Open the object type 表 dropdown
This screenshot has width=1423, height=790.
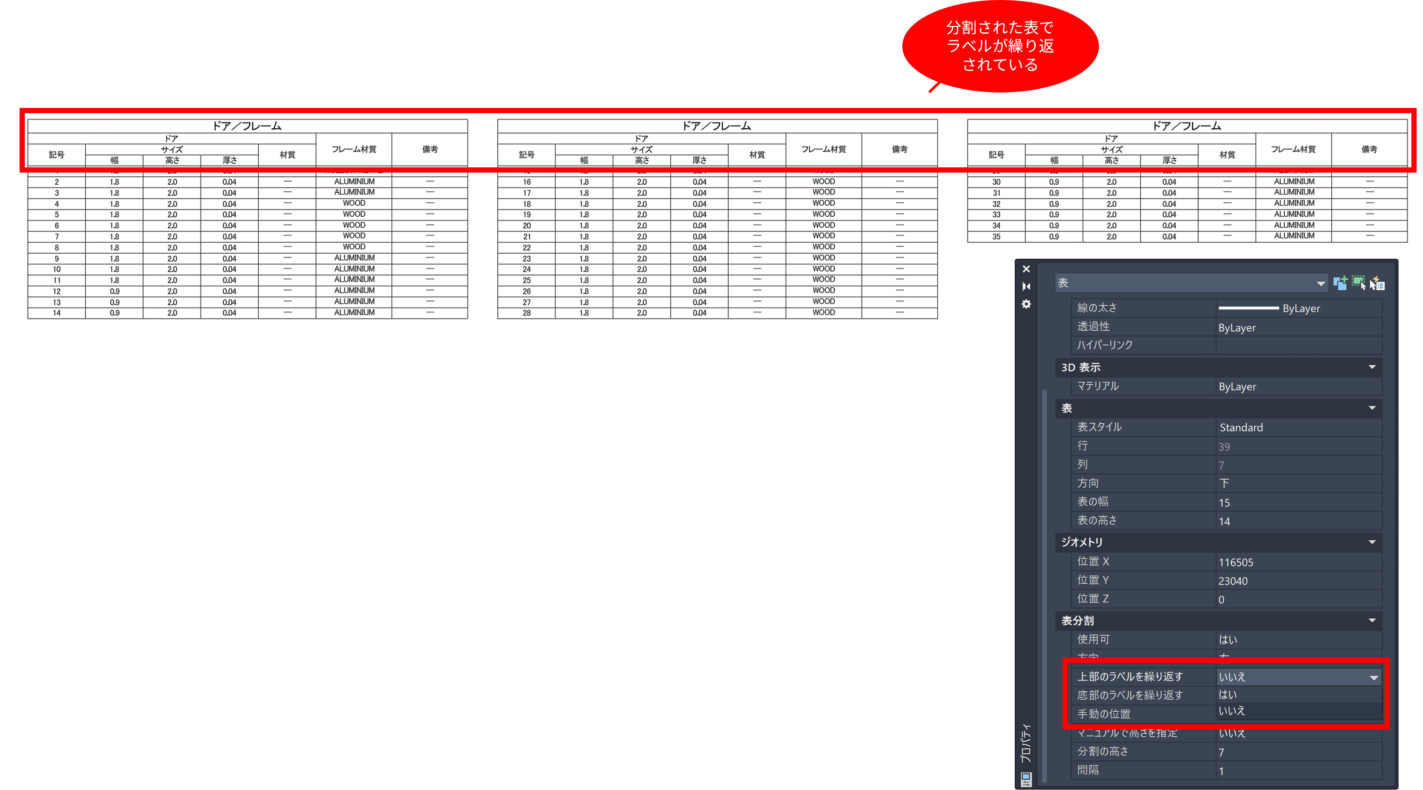coord(1320,284)
